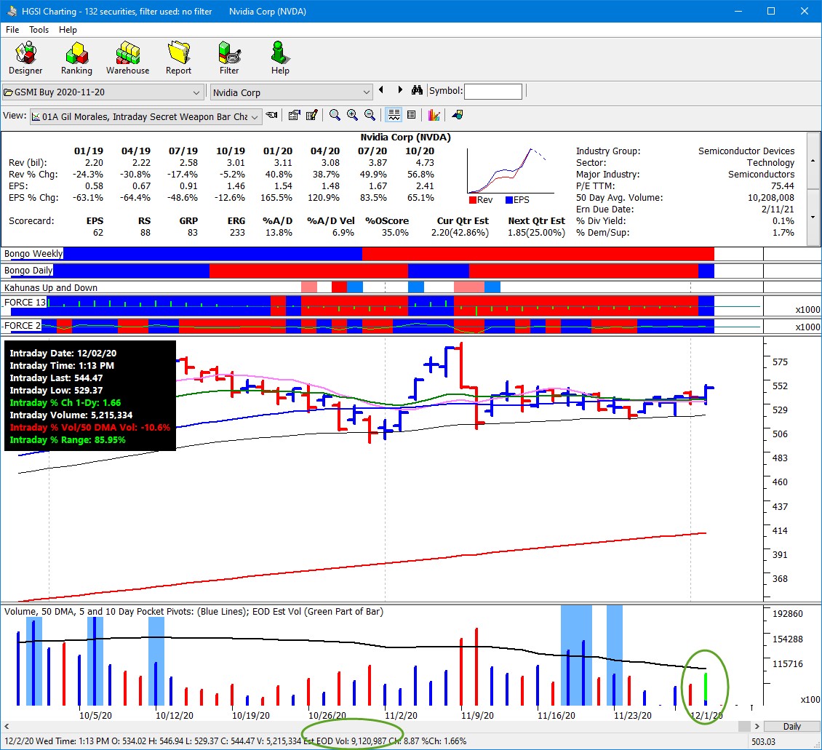Screen dimensions: 822x750
Task: Click the Help toolbar icon
Action: (x=280, y=58)
